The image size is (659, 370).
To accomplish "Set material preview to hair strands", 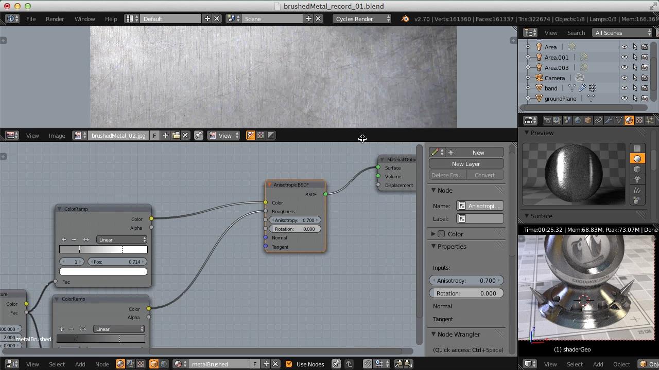I will 637,190.
